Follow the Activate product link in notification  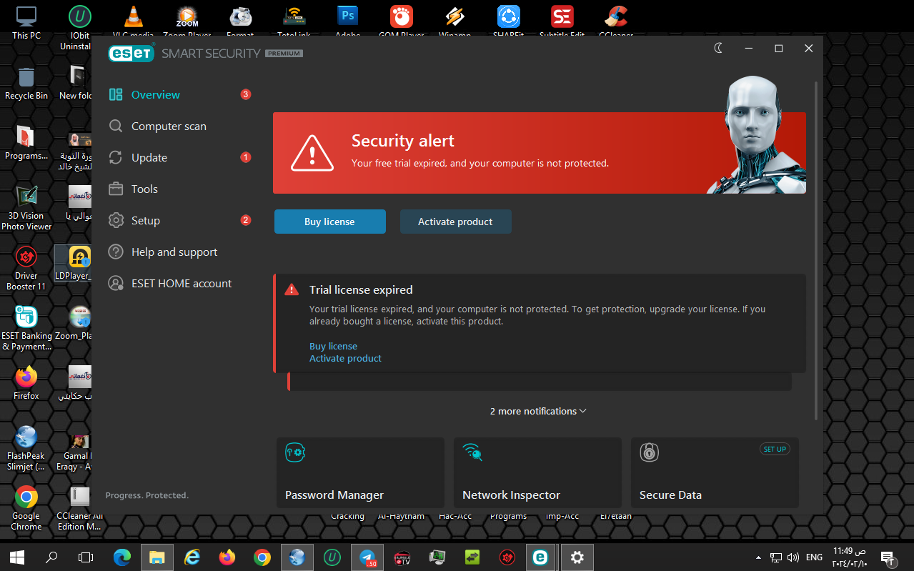click(x=345, y=358)
